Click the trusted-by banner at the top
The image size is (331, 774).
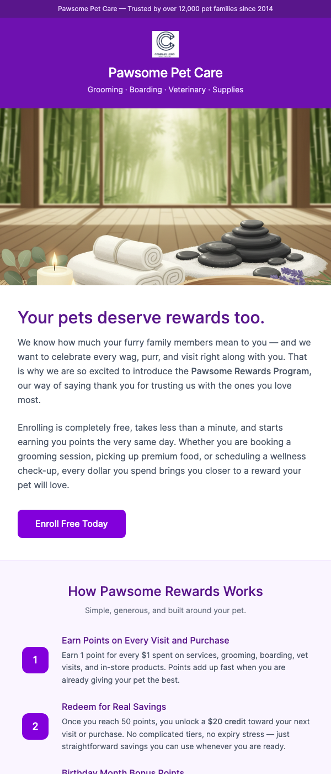point(165,8)
